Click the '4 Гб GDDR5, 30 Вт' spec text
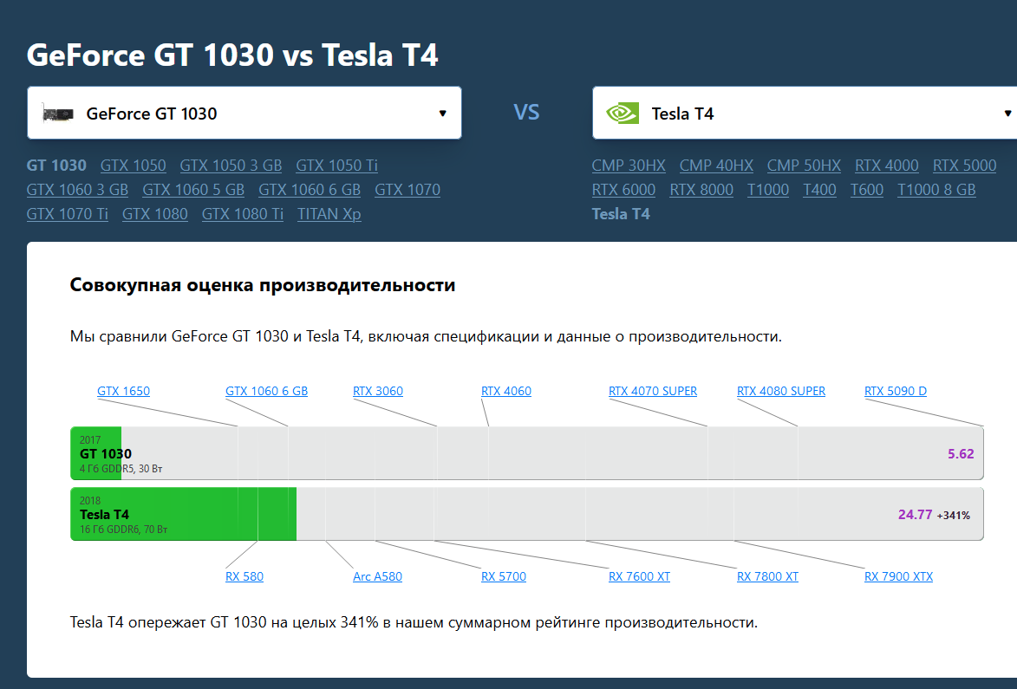Viewport: 1017px width, 689px height. click(121, 469)
